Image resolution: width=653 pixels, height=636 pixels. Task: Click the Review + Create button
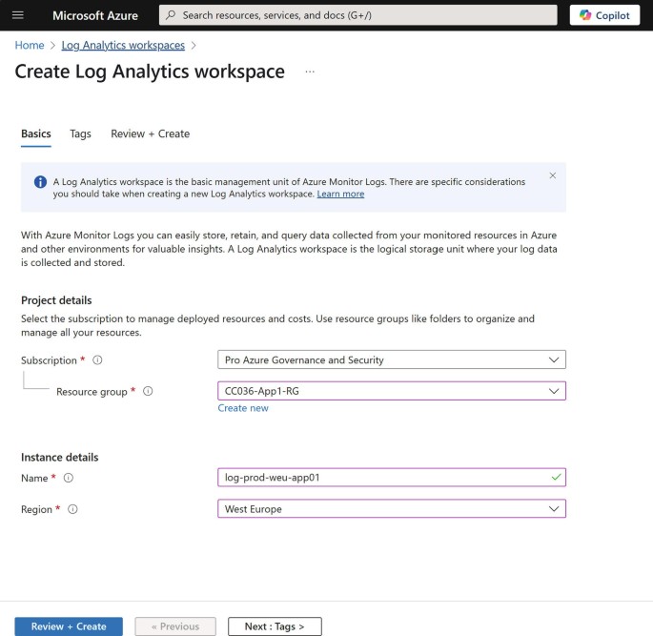point(69,626)
